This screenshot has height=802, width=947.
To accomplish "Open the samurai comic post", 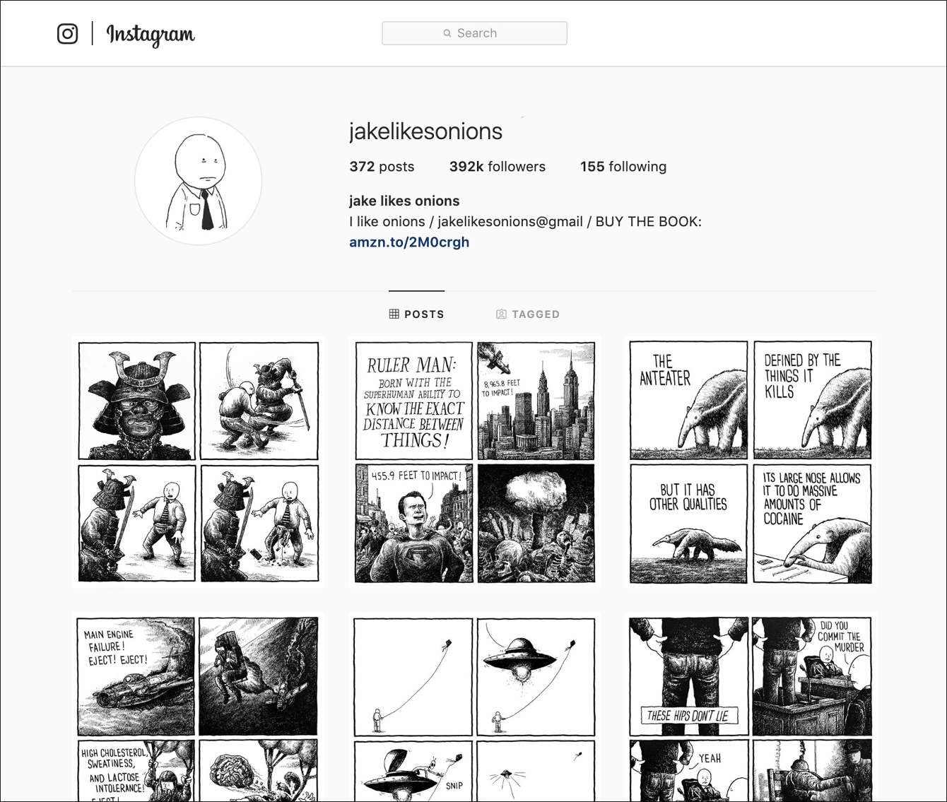I will pyautogui.click(x=199, y=462).
